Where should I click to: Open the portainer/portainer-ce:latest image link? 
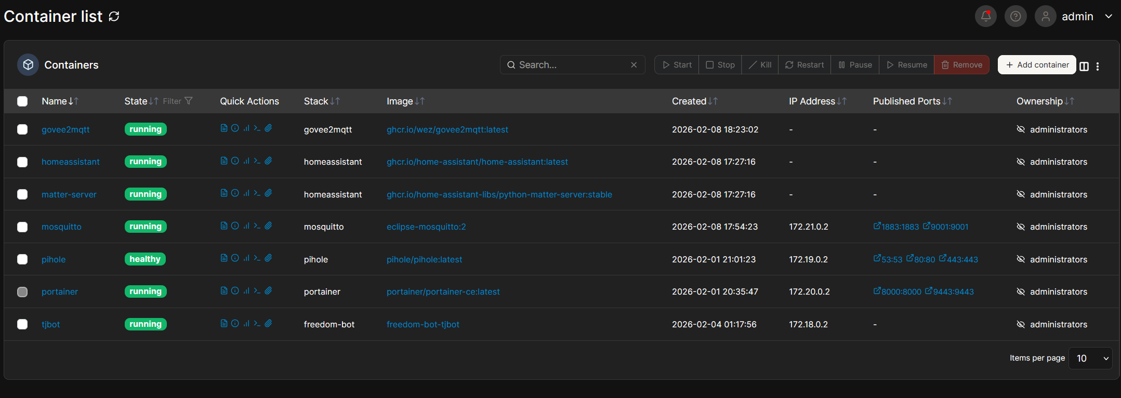pyautogui.click(x=443, y=292)
